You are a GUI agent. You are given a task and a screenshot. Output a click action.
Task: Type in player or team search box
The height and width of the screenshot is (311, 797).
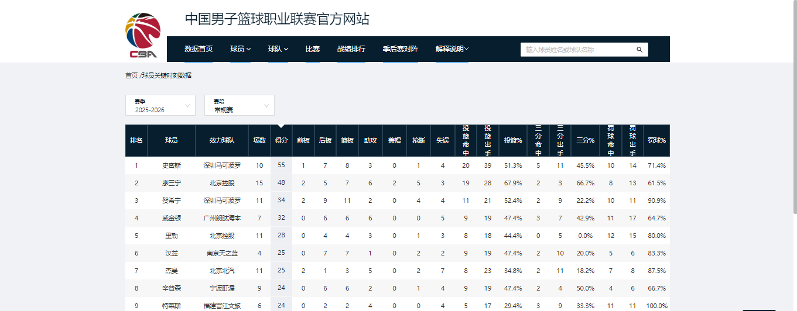pyautogui.click(x=577, y=50)
